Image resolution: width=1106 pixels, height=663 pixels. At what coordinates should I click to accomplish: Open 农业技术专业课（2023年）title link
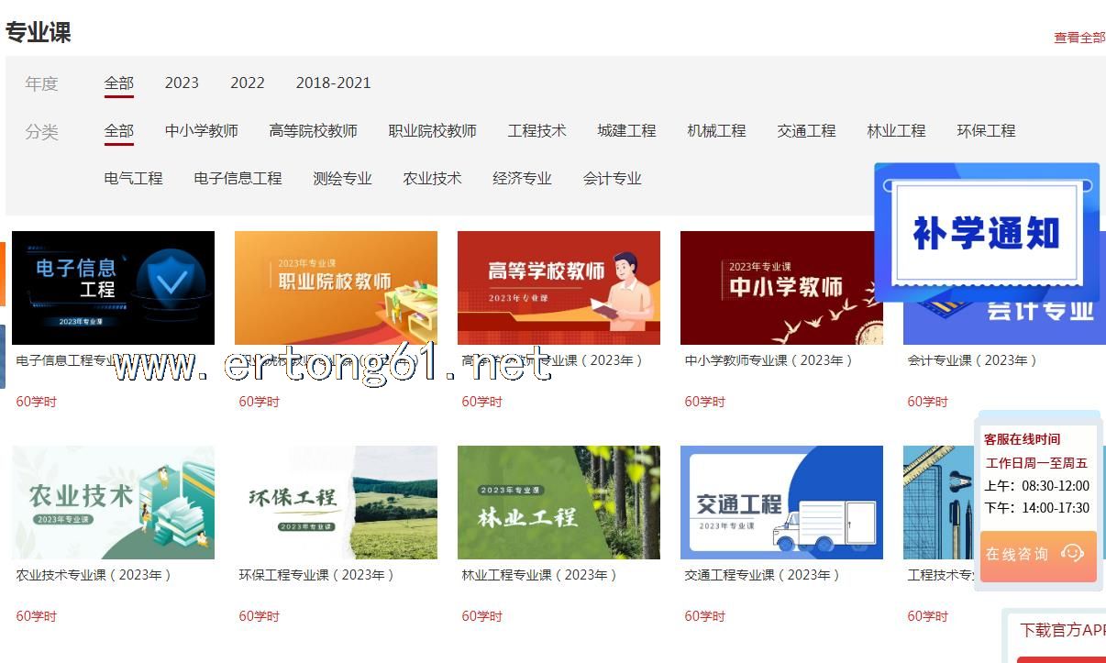(x=94, y=575)
